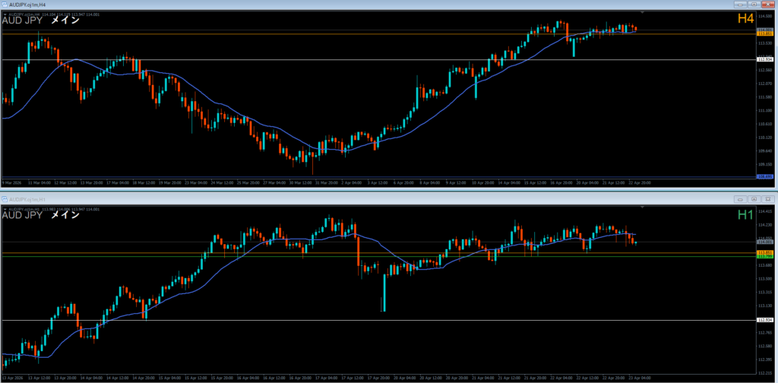Click the white 112.934 price tag in H4 chart

(x=765, y=59)
